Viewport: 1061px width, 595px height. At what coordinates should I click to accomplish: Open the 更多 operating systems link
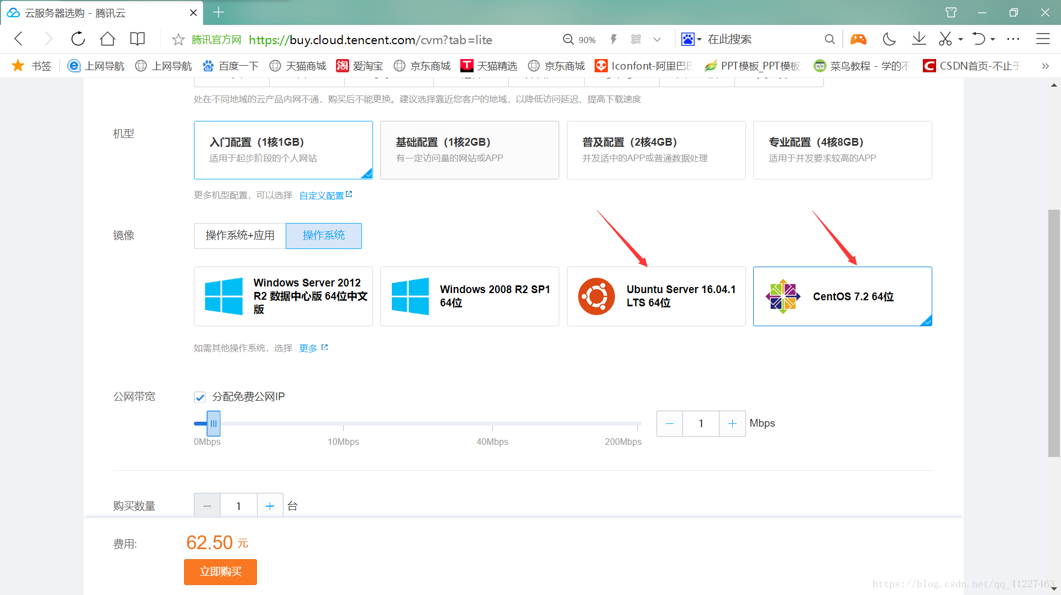313,348
